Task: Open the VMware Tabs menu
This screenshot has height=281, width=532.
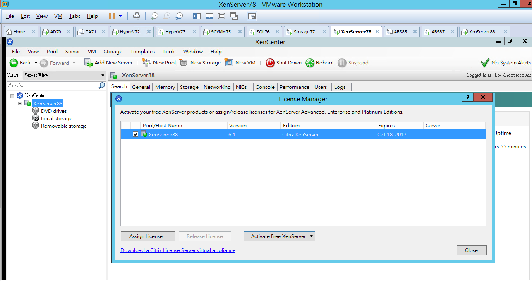Action: pos(75,16)
